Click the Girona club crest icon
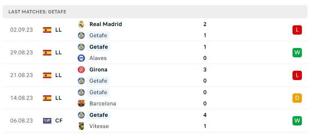The height and width of the screenshot is (134, 309). (x=81, y=70)
